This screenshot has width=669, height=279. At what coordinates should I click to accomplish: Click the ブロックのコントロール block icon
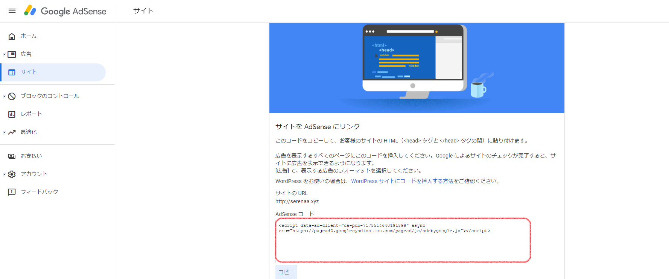click(x=12, y=96)
